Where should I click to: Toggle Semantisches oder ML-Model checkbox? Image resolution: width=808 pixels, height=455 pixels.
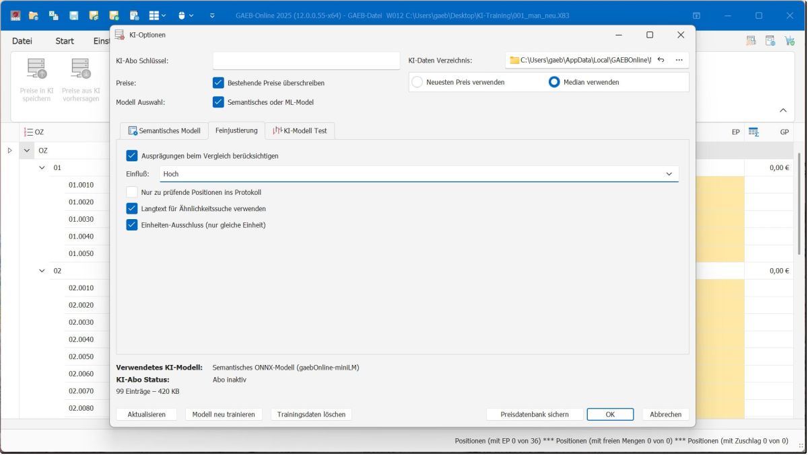click(x=218, y=102)
